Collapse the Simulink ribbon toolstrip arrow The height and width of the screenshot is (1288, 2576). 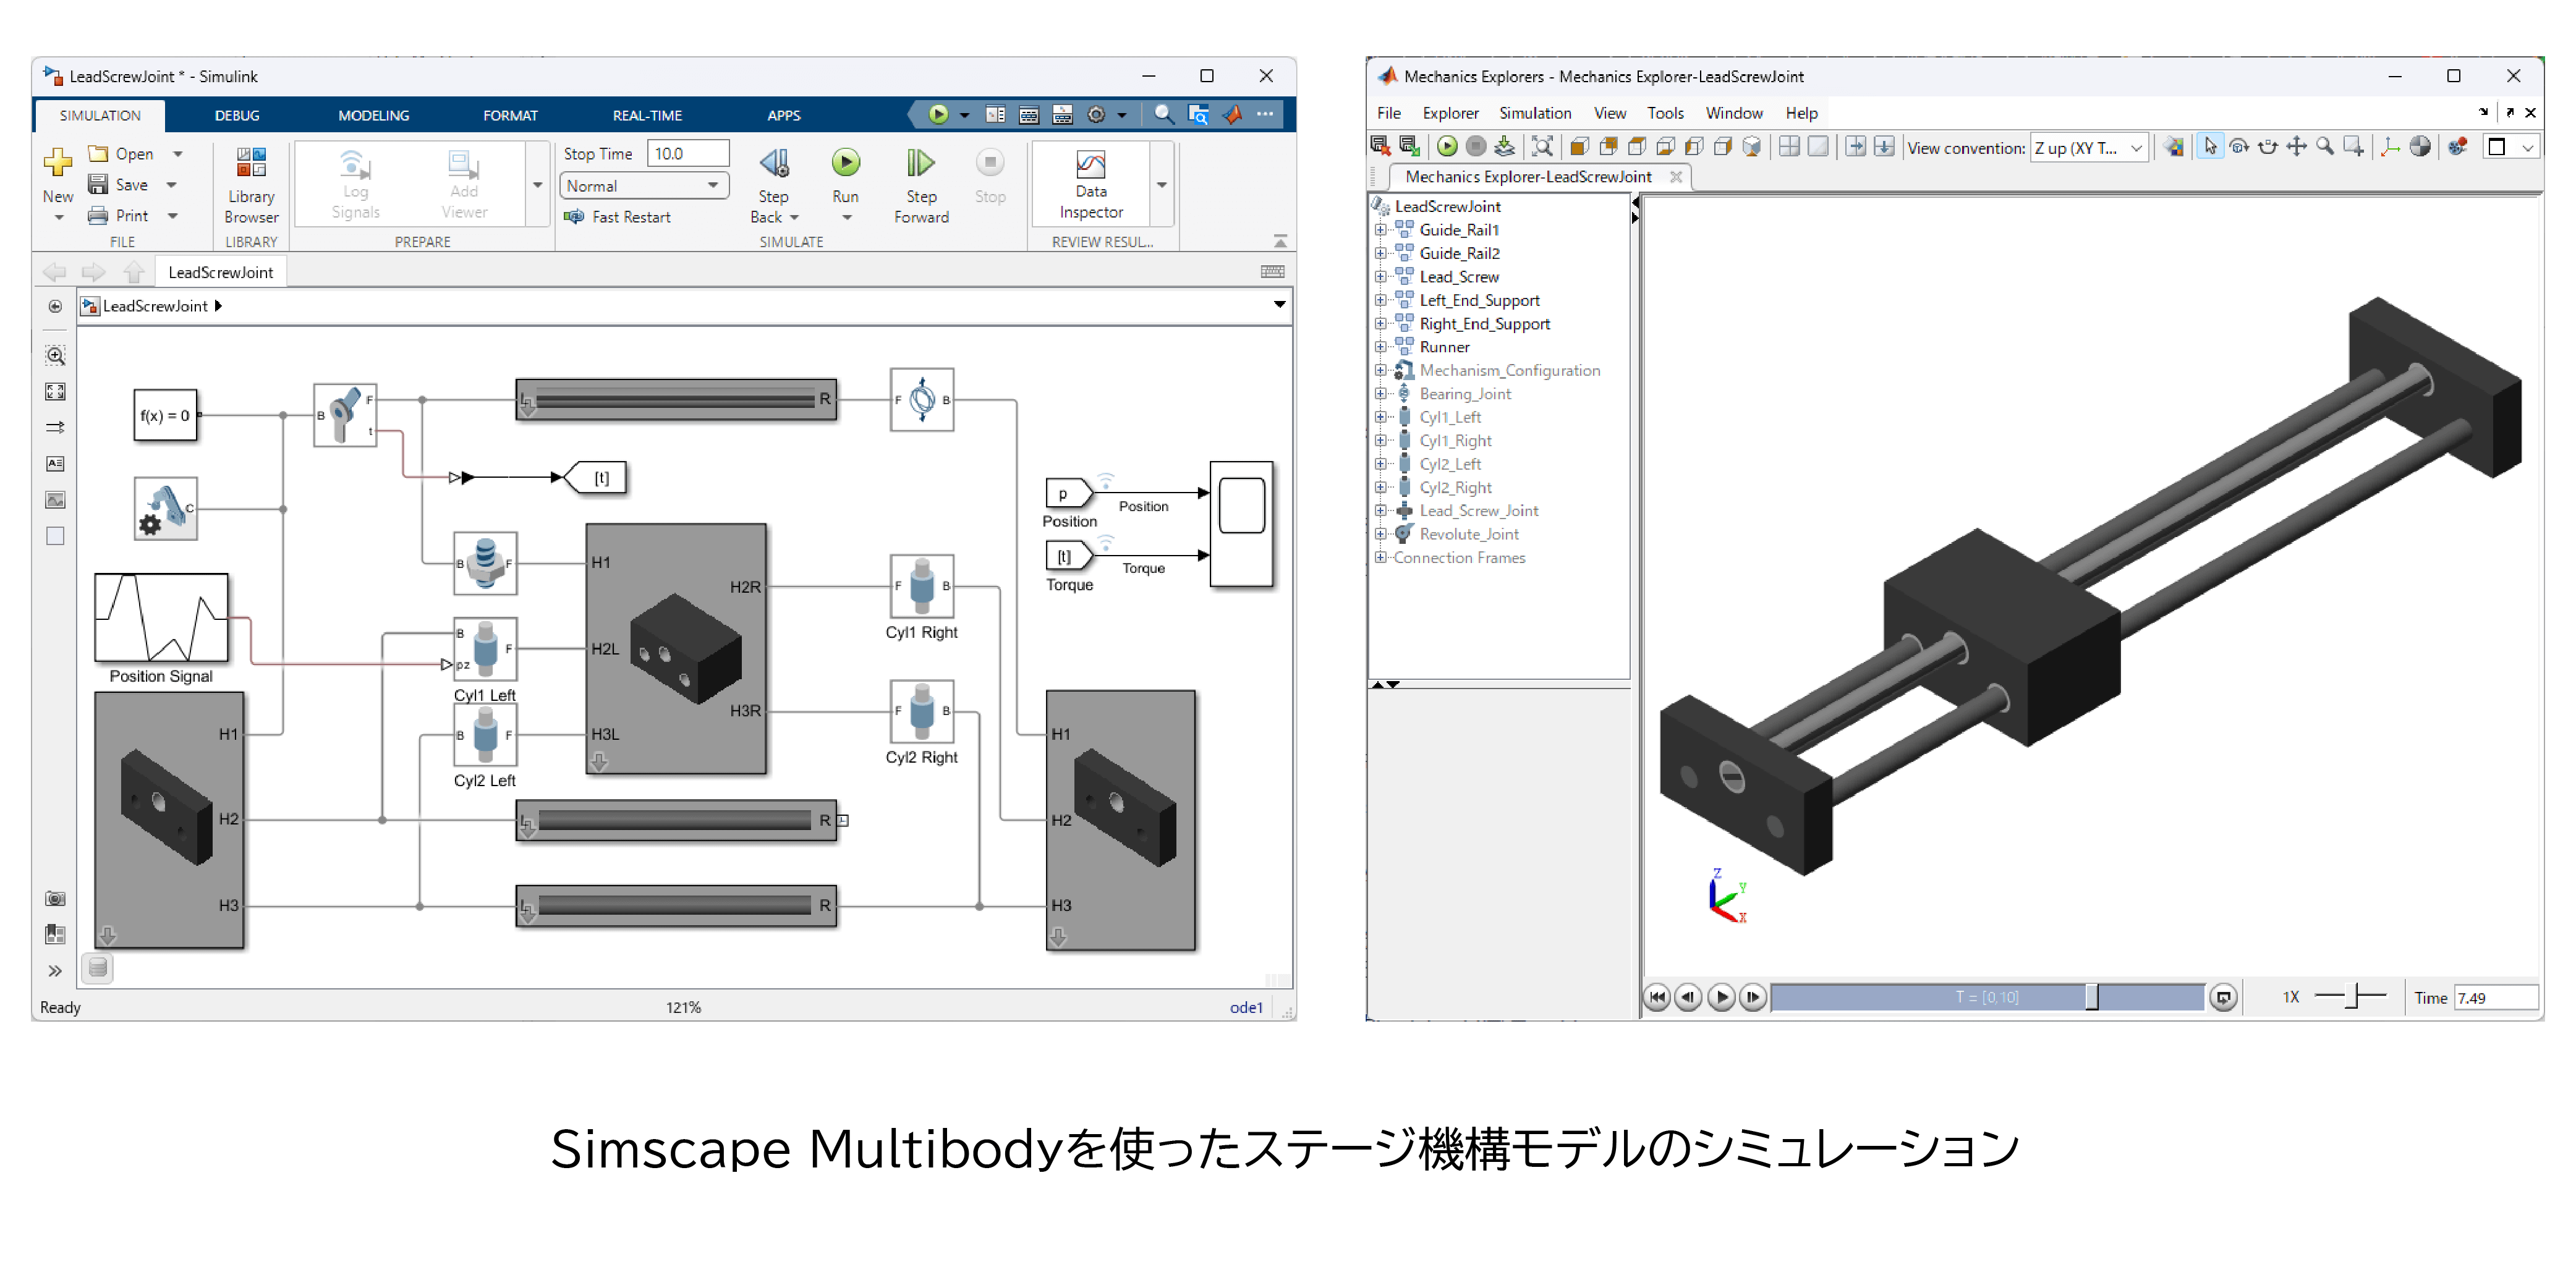[x=1280, y=241]
